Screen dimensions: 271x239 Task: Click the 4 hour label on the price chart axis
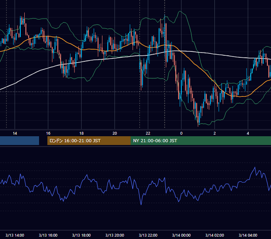click(248, 133)
